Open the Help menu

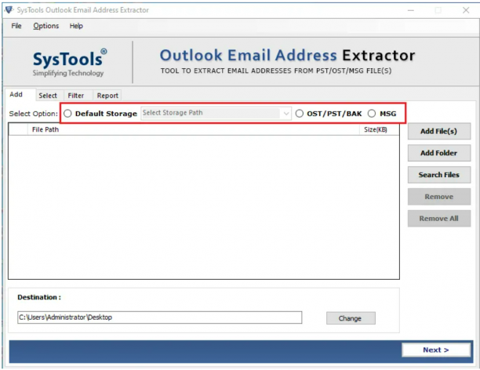pos(76,26)
